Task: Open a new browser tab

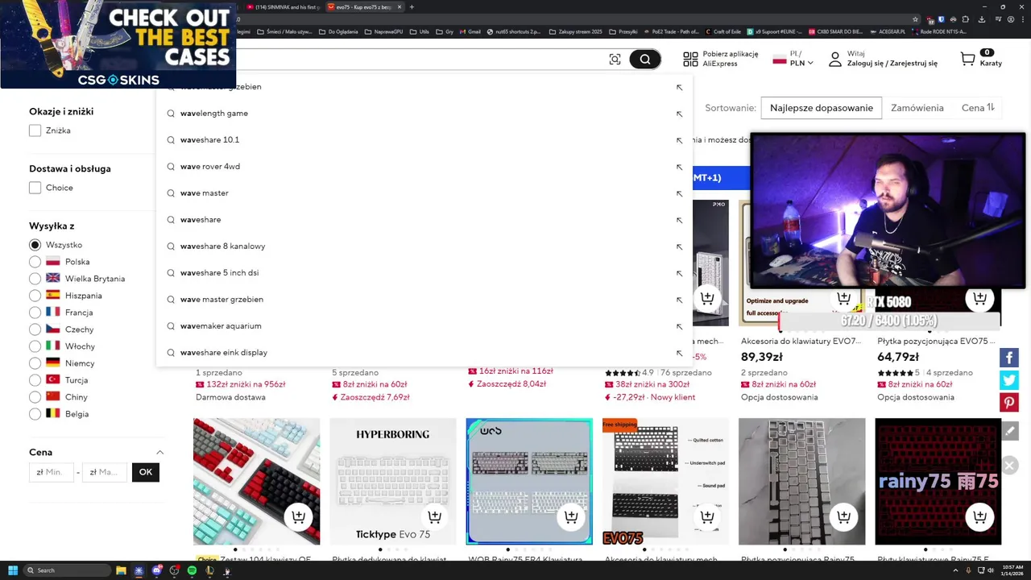Action: pyautogui.click(x=412, y=6)
